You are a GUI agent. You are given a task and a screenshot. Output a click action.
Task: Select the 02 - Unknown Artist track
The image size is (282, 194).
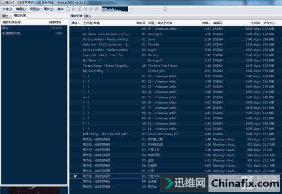pos(175,81)
